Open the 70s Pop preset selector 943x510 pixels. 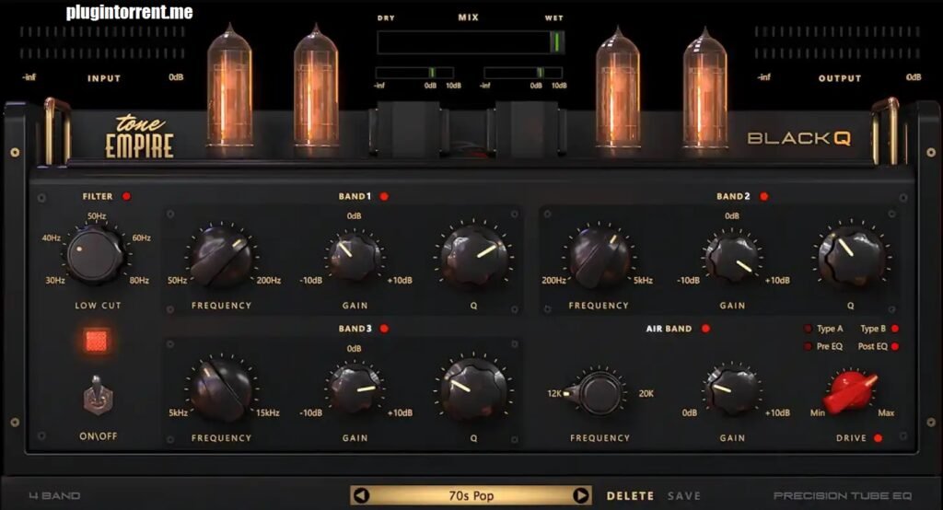pyautogui.click(x=471, y=495)
